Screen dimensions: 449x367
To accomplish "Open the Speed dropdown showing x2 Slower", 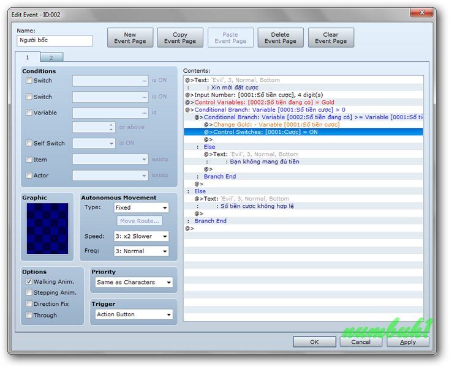I will tap(141, 236).
